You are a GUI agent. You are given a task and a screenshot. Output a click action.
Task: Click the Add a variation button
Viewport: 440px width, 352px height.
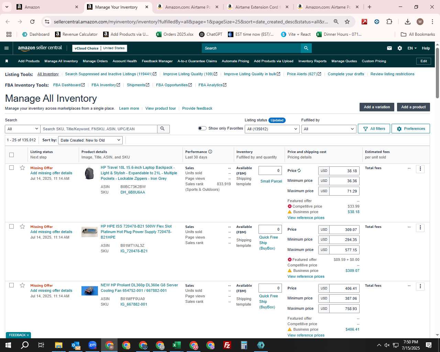377,107
